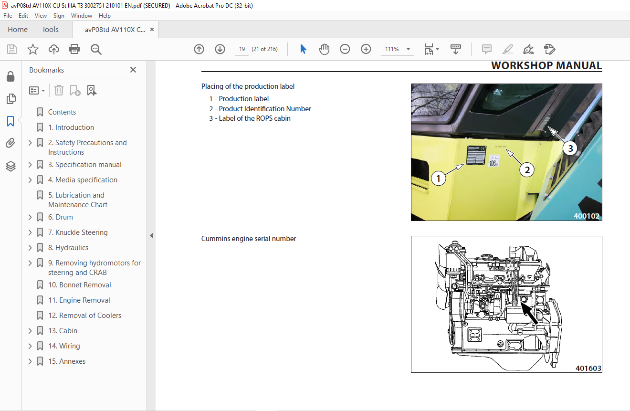Select the avP08td AV110X document tab
Screen dimensions: 630x411
click(115, 30)
